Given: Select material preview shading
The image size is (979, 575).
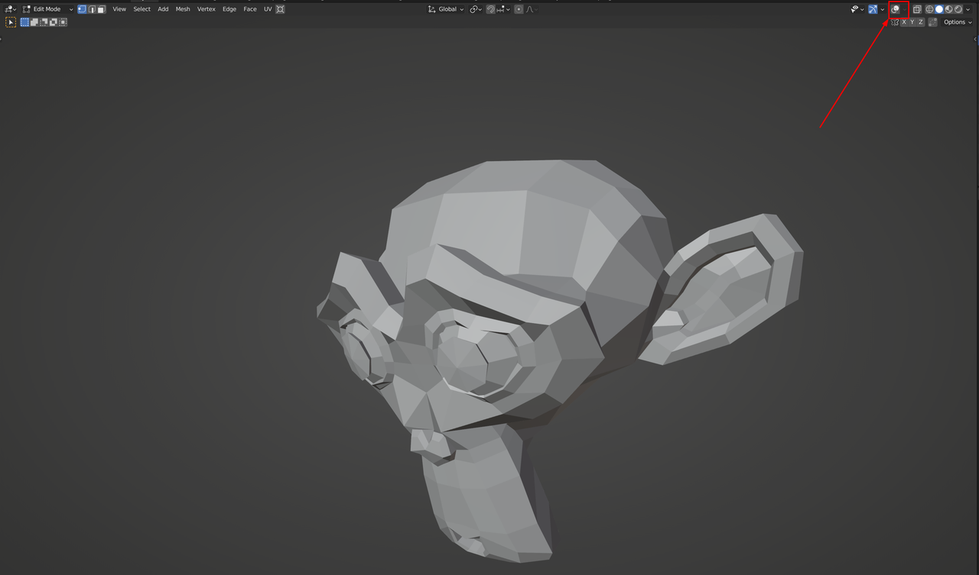Looking at the screenshot, I should point(948,9).
